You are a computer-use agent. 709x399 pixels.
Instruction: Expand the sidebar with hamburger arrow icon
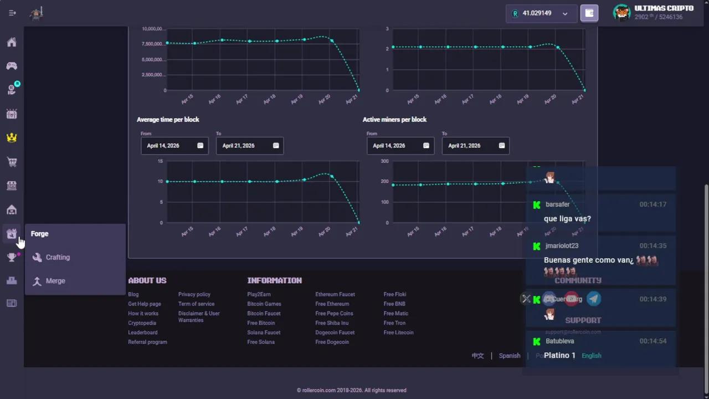pos(12,13)
